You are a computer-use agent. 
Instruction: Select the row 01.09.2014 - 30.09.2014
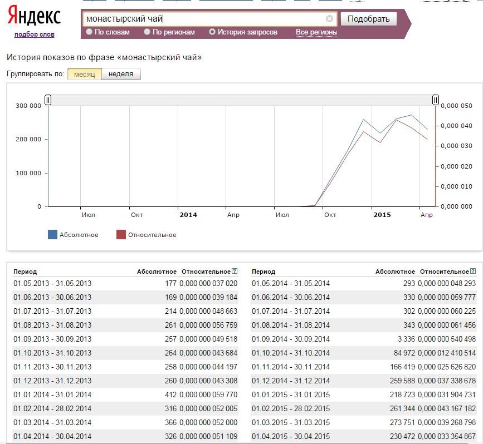[x=364, y=339]
